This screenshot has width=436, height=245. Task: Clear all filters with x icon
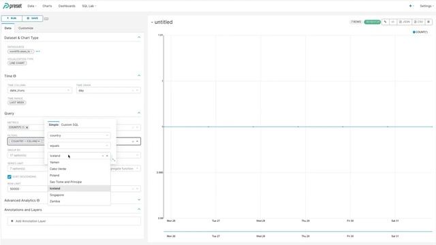coord(133,142)
